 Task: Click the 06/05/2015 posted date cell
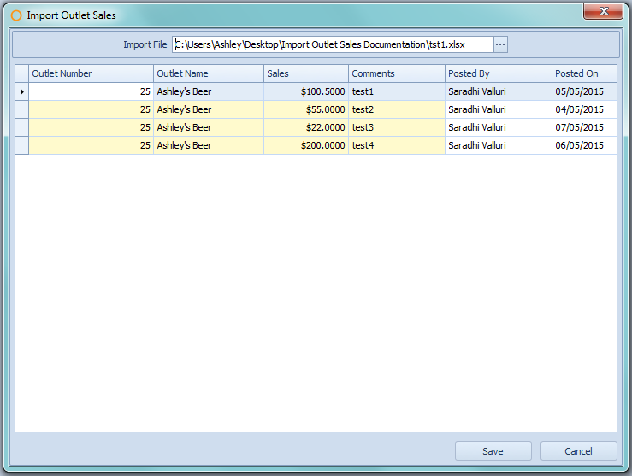coord(583,145)
